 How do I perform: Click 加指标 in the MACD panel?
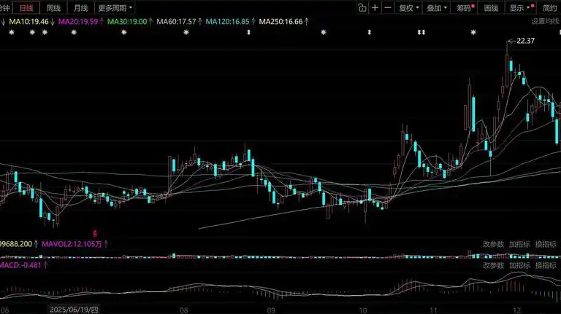pos(519,265)
